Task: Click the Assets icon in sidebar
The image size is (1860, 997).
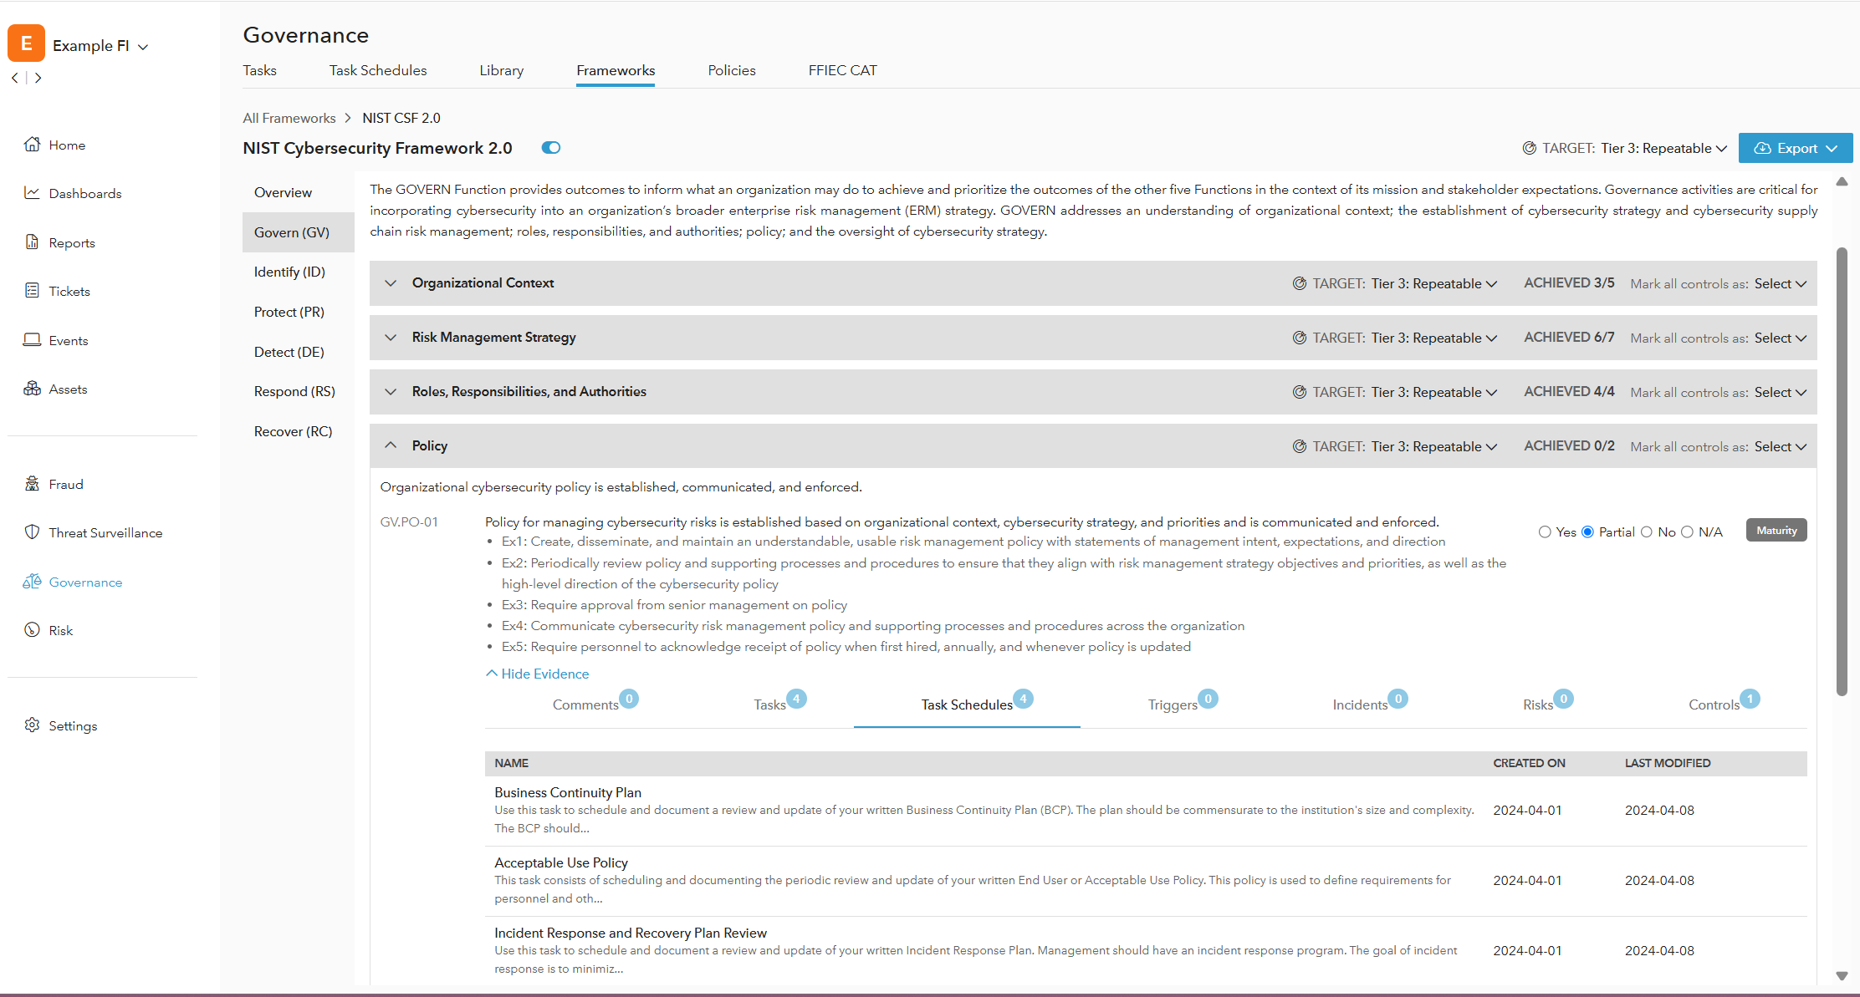Action: click(x=32, y=389)
